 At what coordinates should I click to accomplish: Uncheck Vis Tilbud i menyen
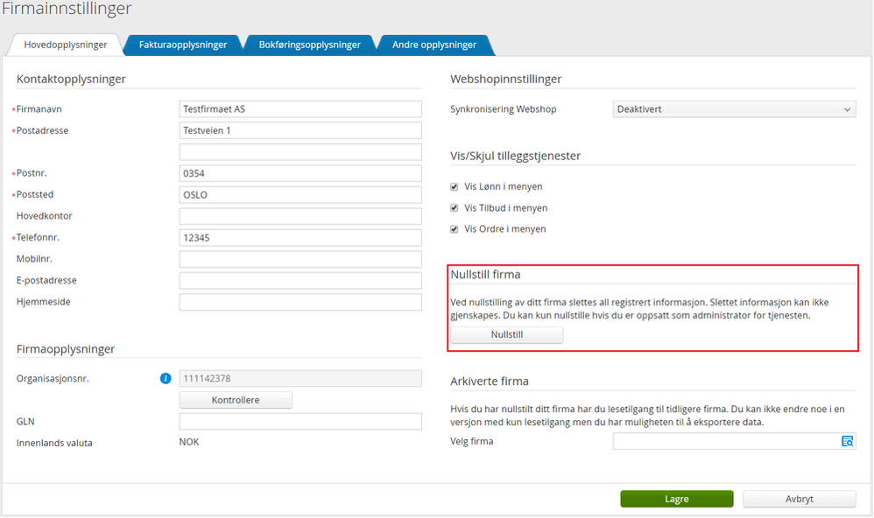click(x=454, y=208)
